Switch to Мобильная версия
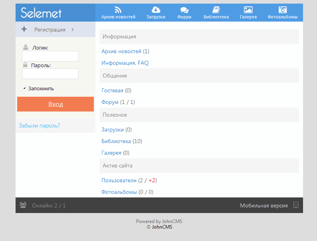The image size is (317, 241). [264, 205]
